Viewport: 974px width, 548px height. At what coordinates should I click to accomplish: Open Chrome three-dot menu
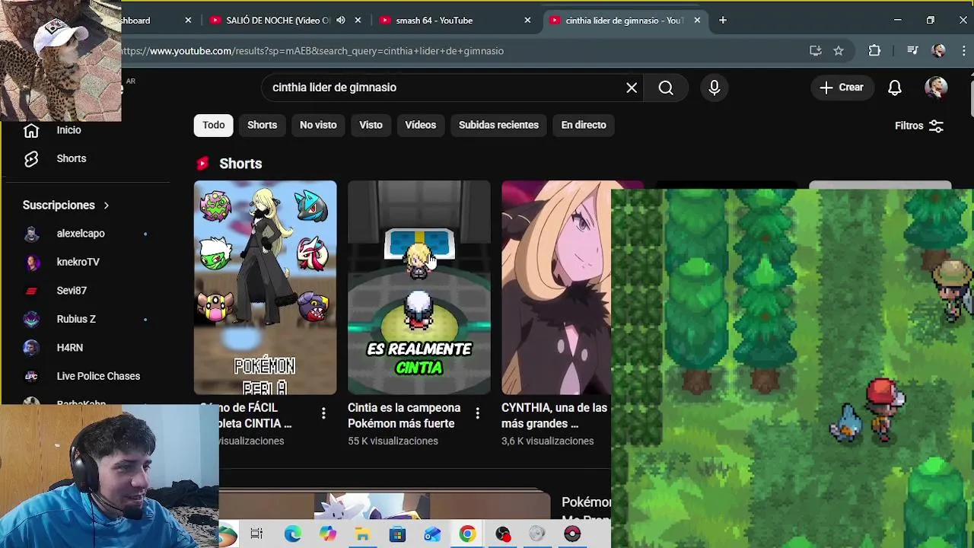tap(964, 51)
